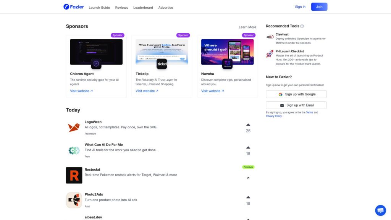Click the Sponsor badge on Chloros Agent card
Screen dimensions: 391x220
click(x=118, y=35)
